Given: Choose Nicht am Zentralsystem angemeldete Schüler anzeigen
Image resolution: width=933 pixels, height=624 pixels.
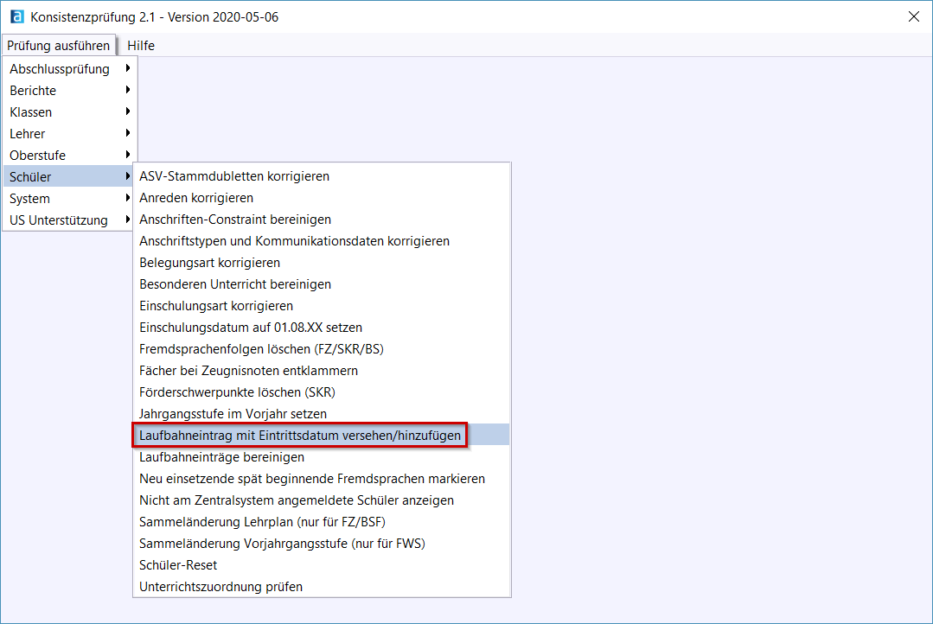Looking at the screenshot, I should tap(322, 500).
